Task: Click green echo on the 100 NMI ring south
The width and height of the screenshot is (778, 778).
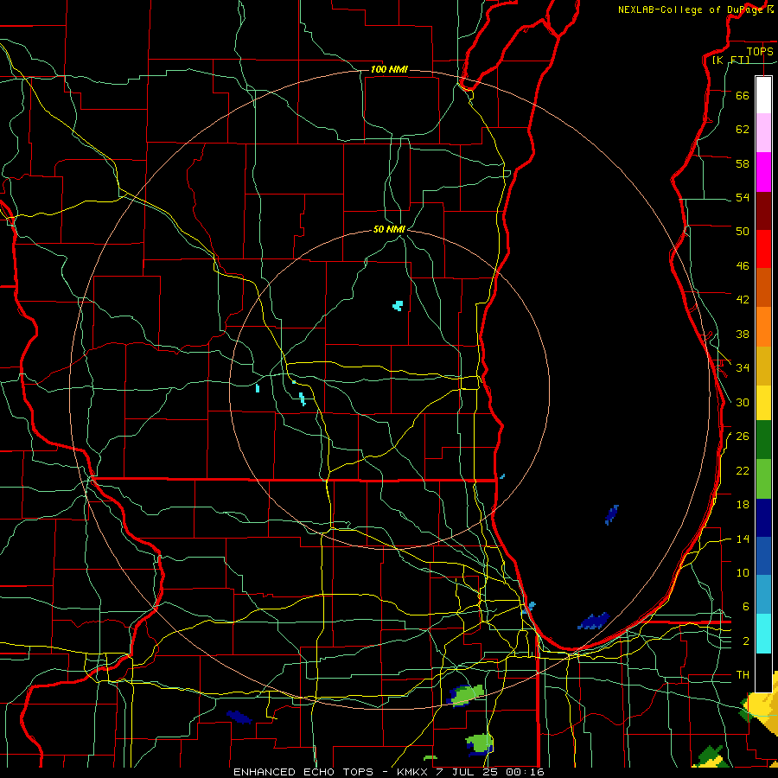Action: click(465, 695)
